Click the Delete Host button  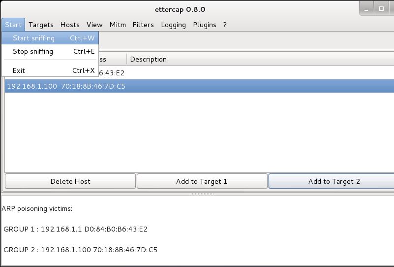[x=70, y=181]
